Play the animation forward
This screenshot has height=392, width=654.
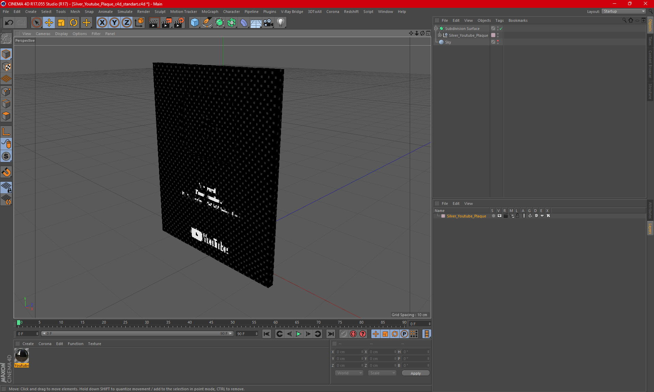(x=298, y=334)
